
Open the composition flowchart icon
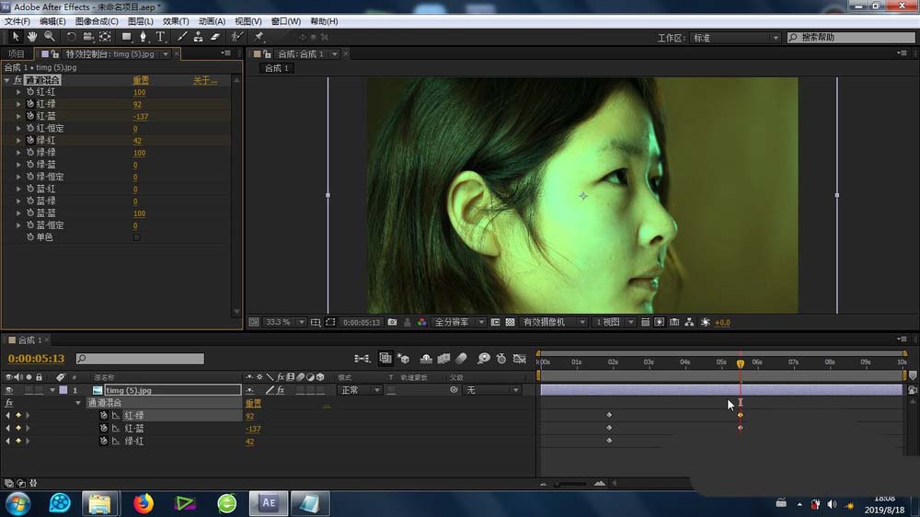689,322
